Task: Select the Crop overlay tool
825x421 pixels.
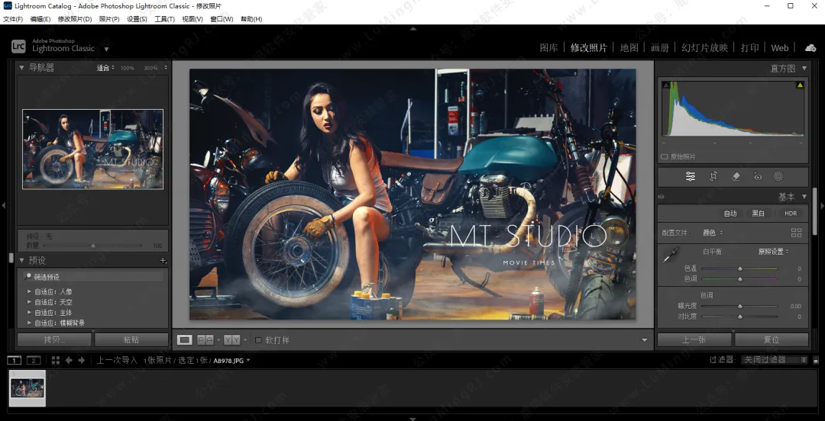Action: [713, 176]
